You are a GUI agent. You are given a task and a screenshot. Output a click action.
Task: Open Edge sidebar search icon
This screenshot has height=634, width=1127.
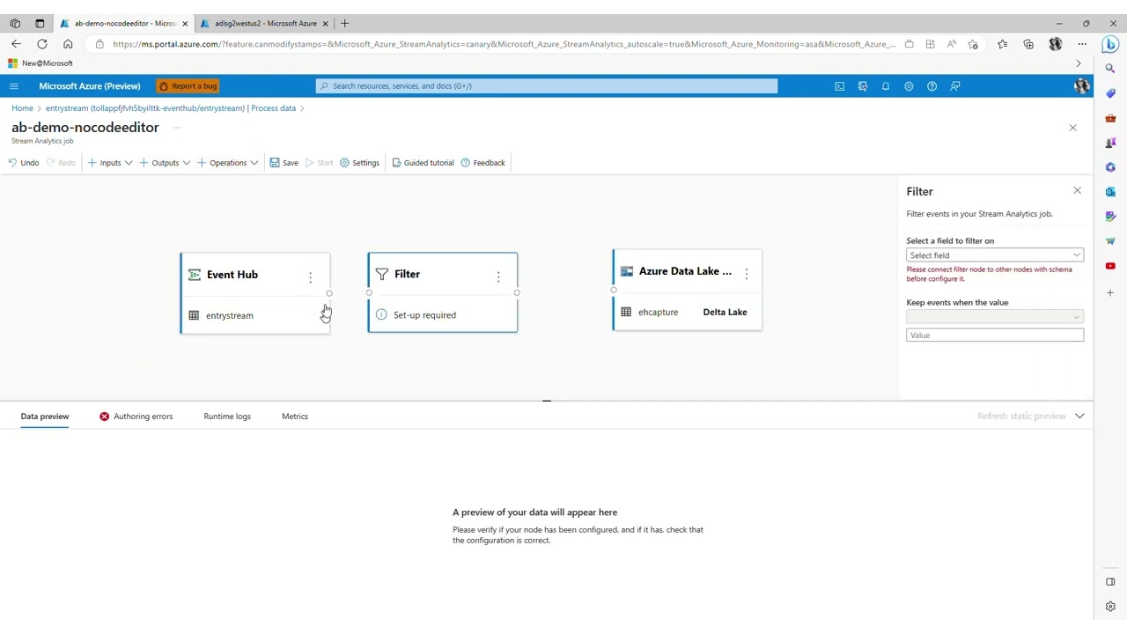click(x=1110, y=68)
